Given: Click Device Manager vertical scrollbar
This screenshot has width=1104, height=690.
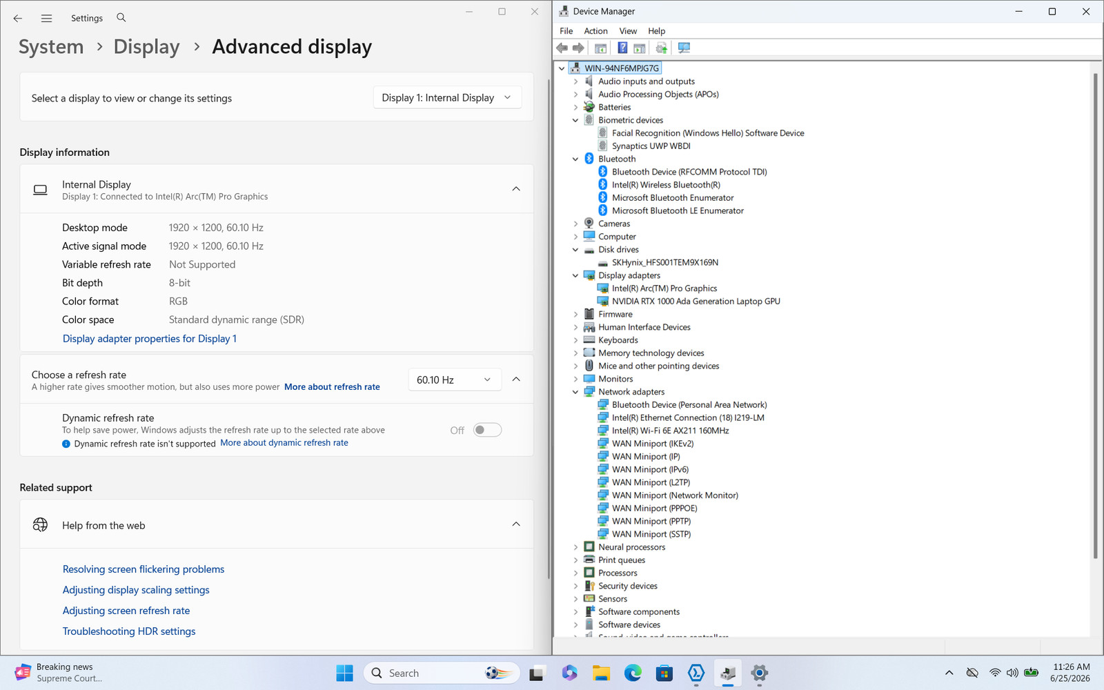Looking at the screenshot, I should pos(1095,316).
